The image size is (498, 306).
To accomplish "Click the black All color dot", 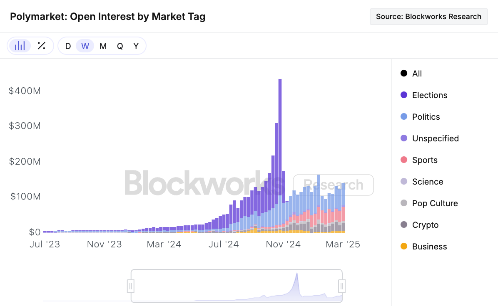I will click(x=404, y=73).
